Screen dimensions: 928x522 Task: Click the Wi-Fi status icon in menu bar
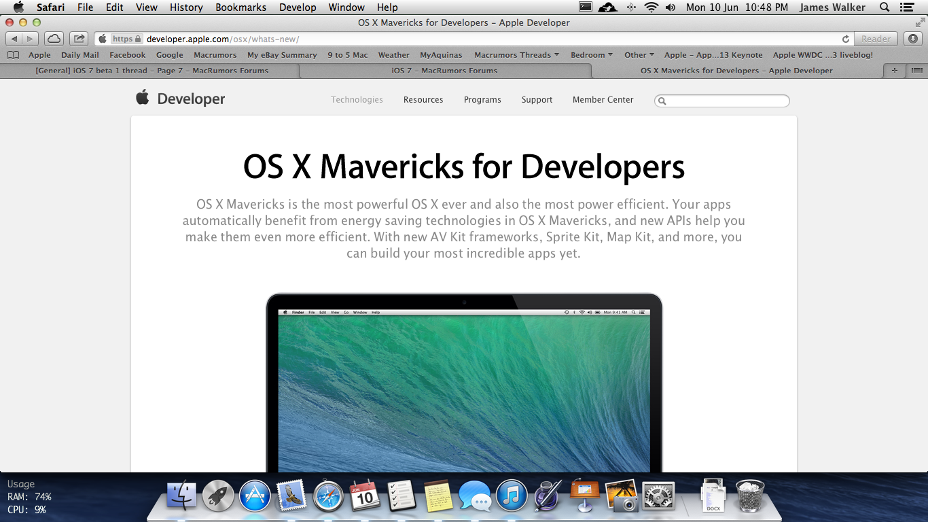[x=652, y=7]
